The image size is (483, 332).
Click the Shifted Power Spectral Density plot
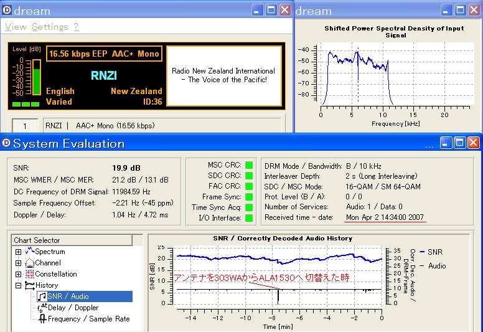point(395,74)
